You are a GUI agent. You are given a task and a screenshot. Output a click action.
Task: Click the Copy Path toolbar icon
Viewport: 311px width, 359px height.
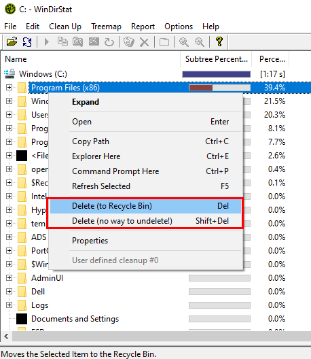pos(62,41)
